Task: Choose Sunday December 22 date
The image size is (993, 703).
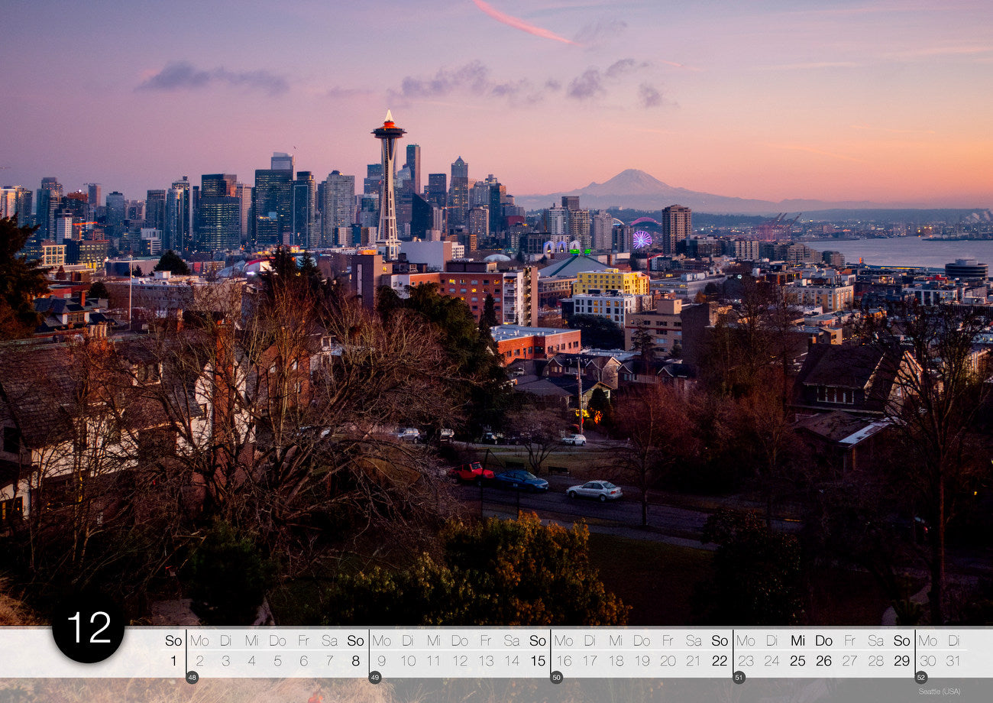Action: coord(720,660)
